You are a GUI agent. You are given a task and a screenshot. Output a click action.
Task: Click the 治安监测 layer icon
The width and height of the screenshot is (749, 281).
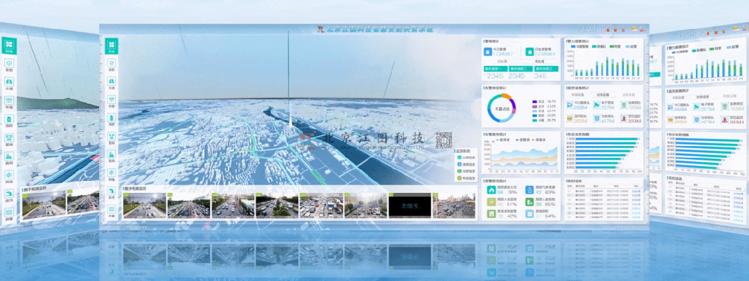click(458, 171)
